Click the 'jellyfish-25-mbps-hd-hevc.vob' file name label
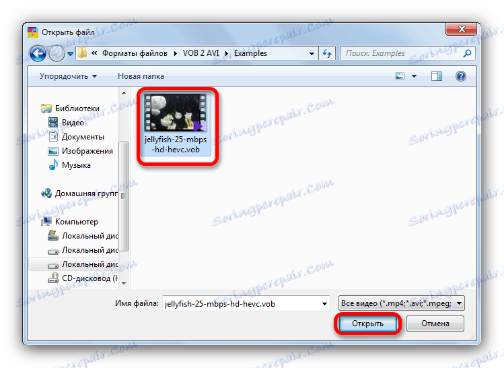Image resolution: width=504 pixels, height=368 pixels. (x=176, y=144)
